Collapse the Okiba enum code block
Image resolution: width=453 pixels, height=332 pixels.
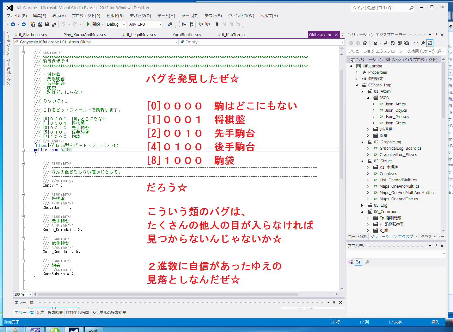(23, 150)
